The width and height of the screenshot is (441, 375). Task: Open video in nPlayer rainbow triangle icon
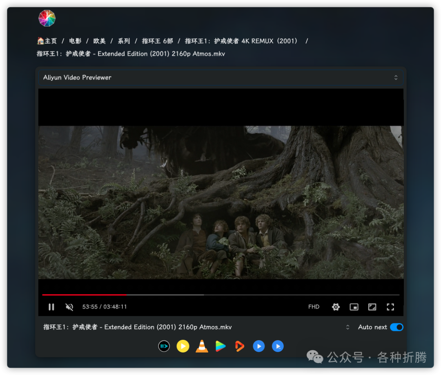(220, 346)
